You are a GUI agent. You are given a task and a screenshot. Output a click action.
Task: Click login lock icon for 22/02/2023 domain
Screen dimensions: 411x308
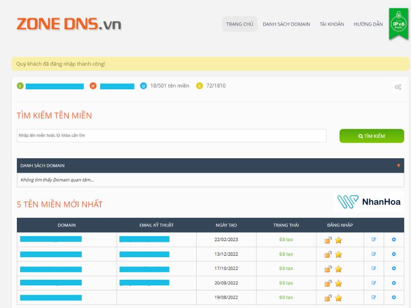[x=328, y=240]
